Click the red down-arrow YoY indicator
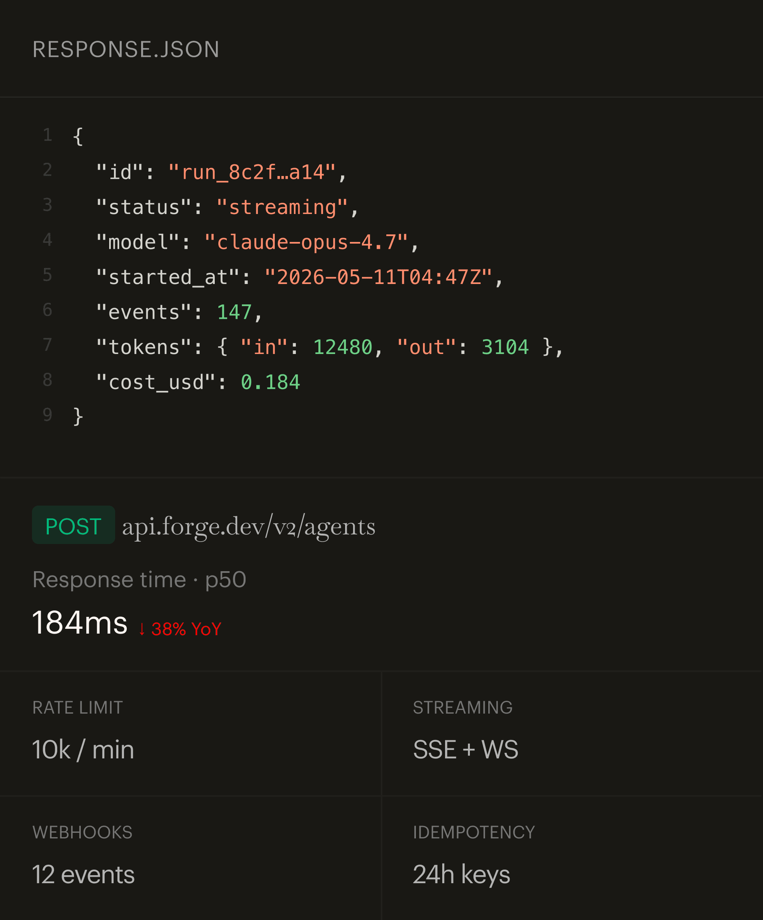 click(180, 629)
